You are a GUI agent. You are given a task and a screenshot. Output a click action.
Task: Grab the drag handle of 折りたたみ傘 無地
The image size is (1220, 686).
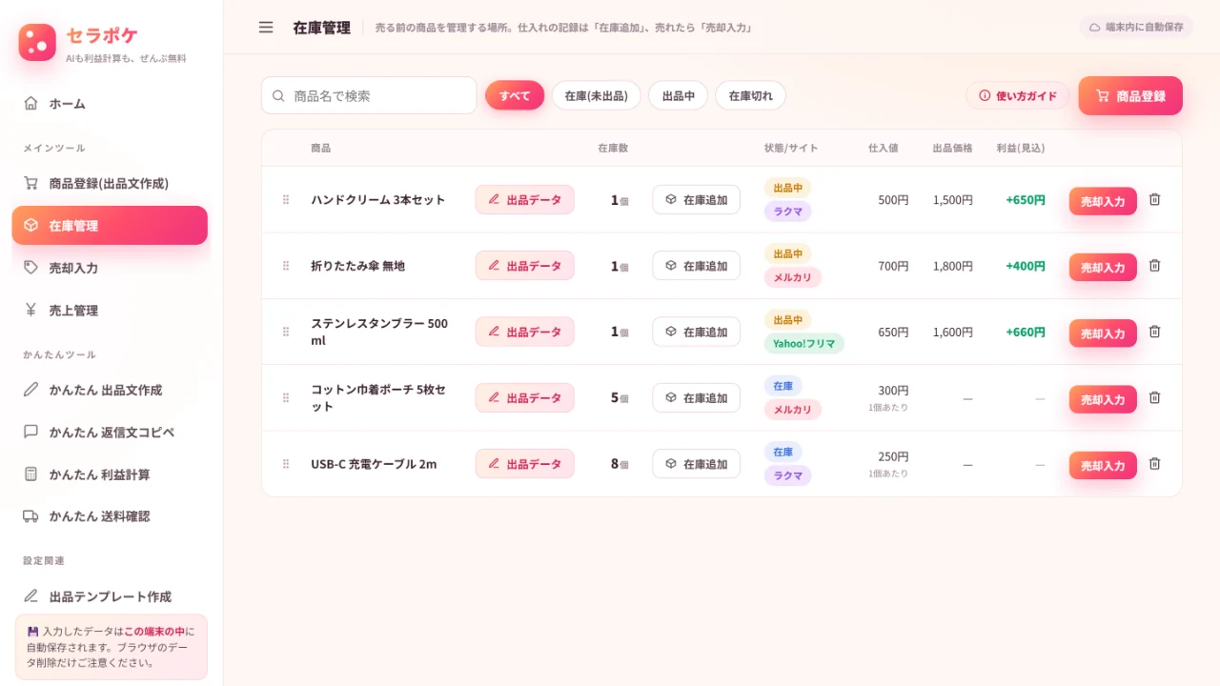tap(286, 266)
